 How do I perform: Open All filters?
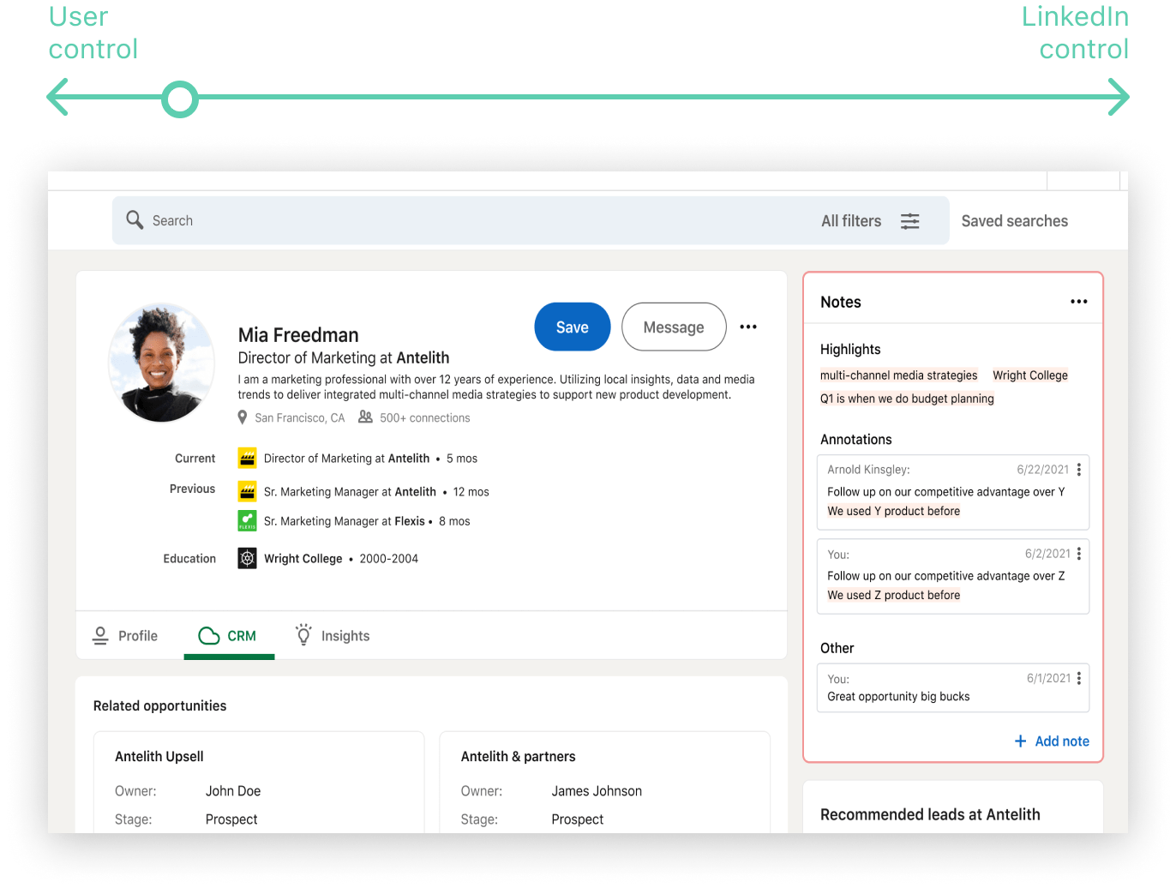pos(851,221)
